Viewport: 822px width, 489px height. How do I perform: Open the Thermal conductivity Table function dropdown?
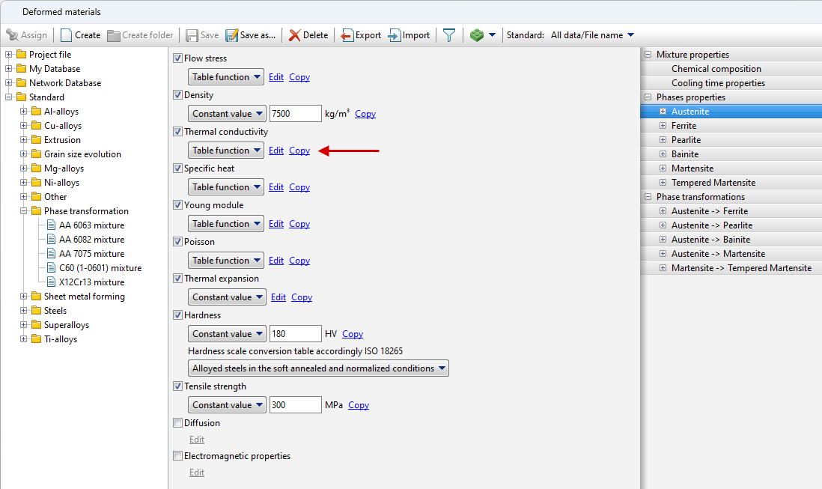[x=225, y=151]
